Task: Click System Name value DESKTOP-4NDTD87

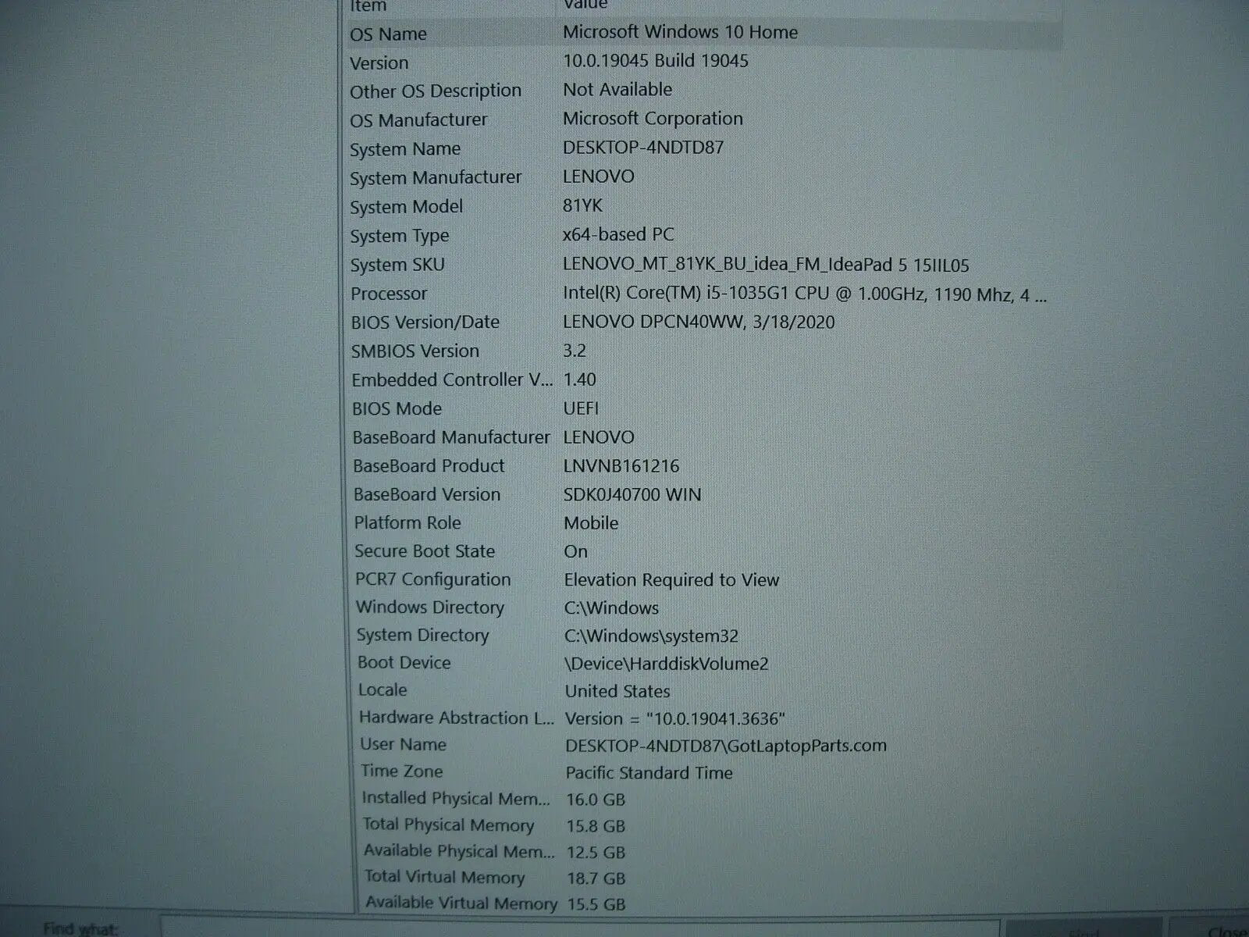Action: (x=643, y=148)
